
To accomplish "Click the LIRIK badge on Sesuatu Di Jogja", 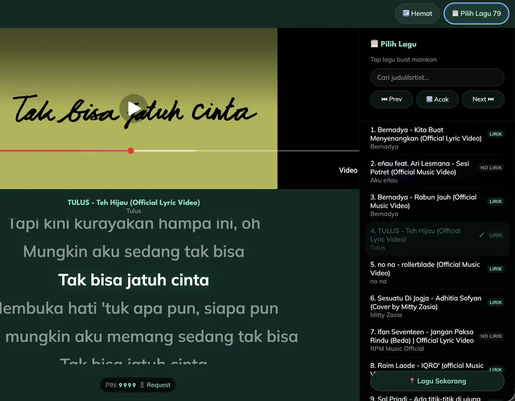I will (x=496, y=302).
